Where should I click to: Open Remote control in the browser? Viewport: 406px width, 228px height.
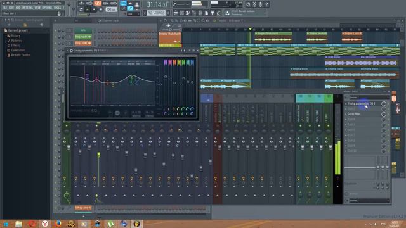pyautogui.click(x=21, y=55)
